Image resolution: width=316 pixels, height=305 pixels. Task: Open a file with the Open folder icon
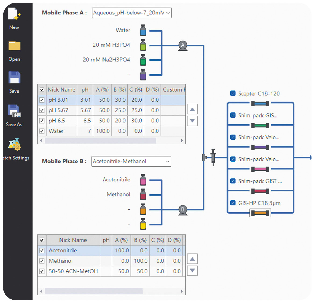pyautogui.click(x=14, y=46)
